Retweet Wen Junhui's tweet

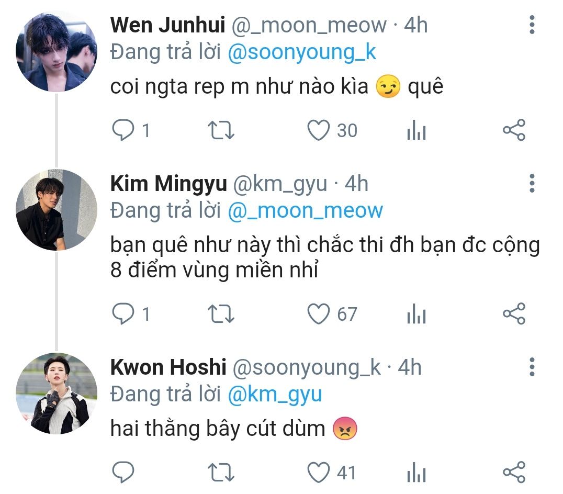click(x=221, y=130)
